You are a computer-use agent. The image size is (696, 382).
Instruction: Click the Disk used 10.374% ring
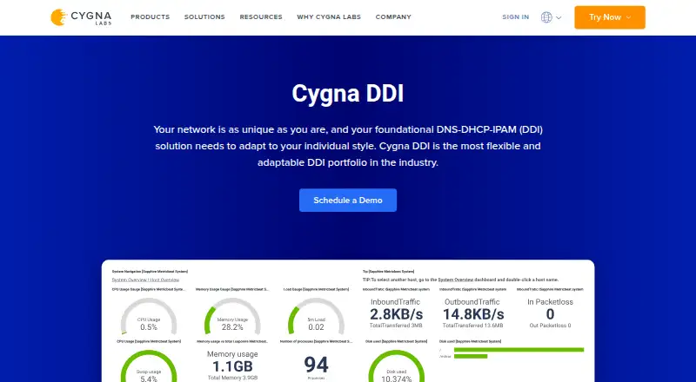coord(397,366)
